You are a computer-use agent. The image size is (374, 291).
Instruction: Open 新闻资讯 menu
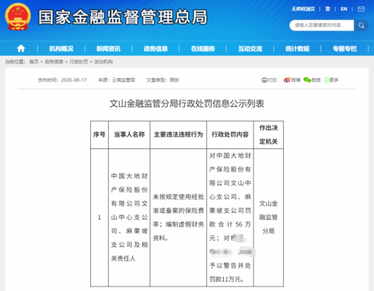(x=109, y=49)
